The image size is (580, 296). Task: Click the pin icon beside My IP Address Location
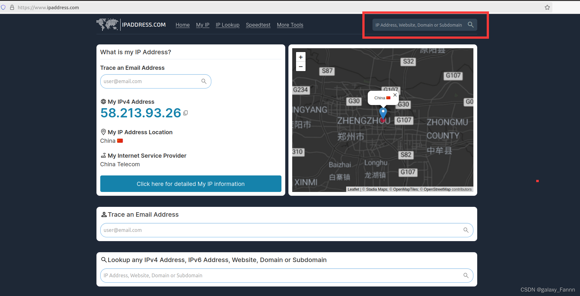pos(103,132)
